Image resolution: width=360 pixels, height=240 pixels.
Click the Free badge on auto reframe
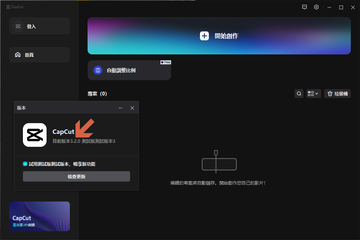(166, 62)
